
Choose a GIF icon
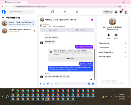click(x=52, y=83)
